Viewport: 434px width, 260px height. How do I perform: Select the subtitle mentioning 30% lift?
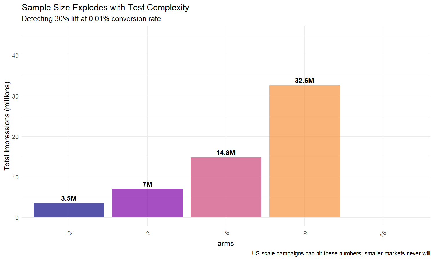(91, 19)
